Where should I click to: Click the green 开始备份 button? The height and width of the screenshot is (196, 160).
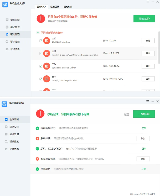click(x=144, y=19)
